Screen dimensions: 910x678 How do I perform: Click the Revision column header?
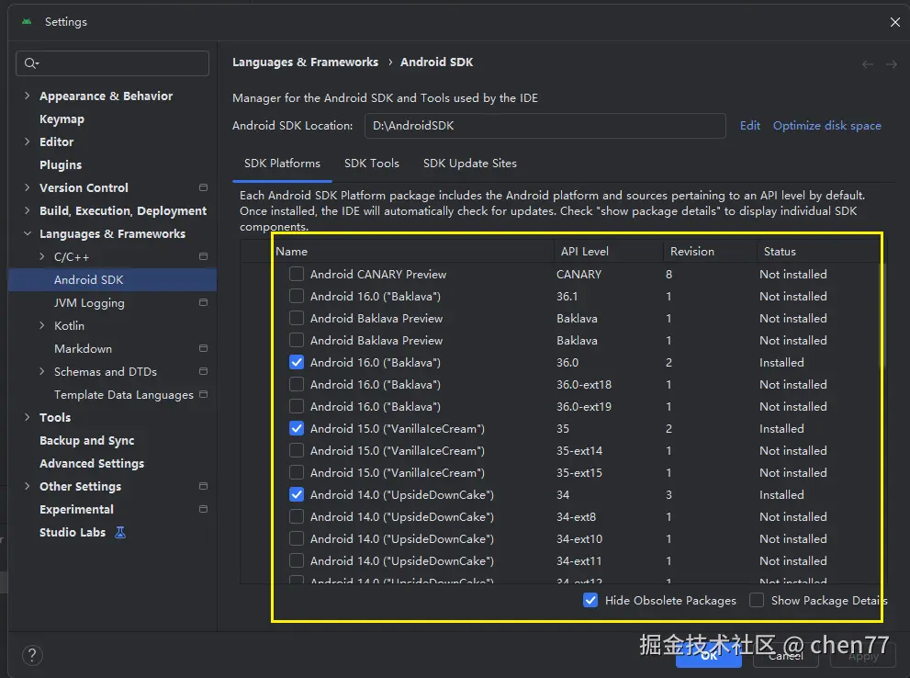(x=710, y=252)
